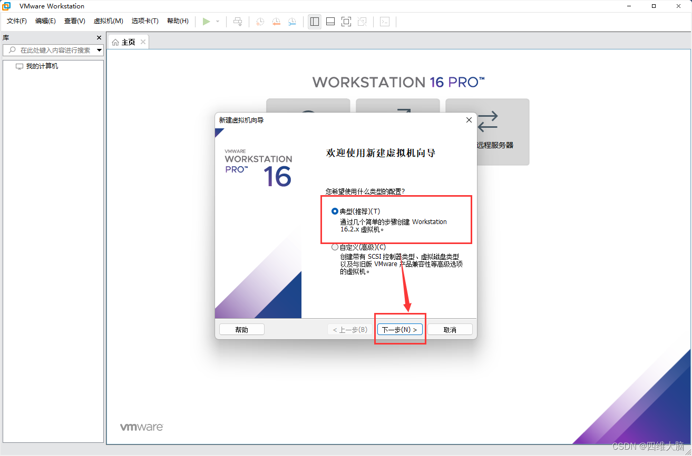Open the 选项卡(T) menu

tap(145, 21)
